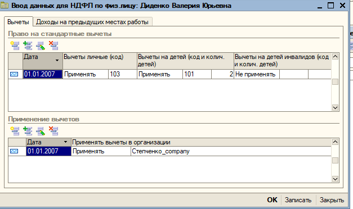Click Вычеты личные (код) column header
Screen dimensions: 353x209
(100, 61)
